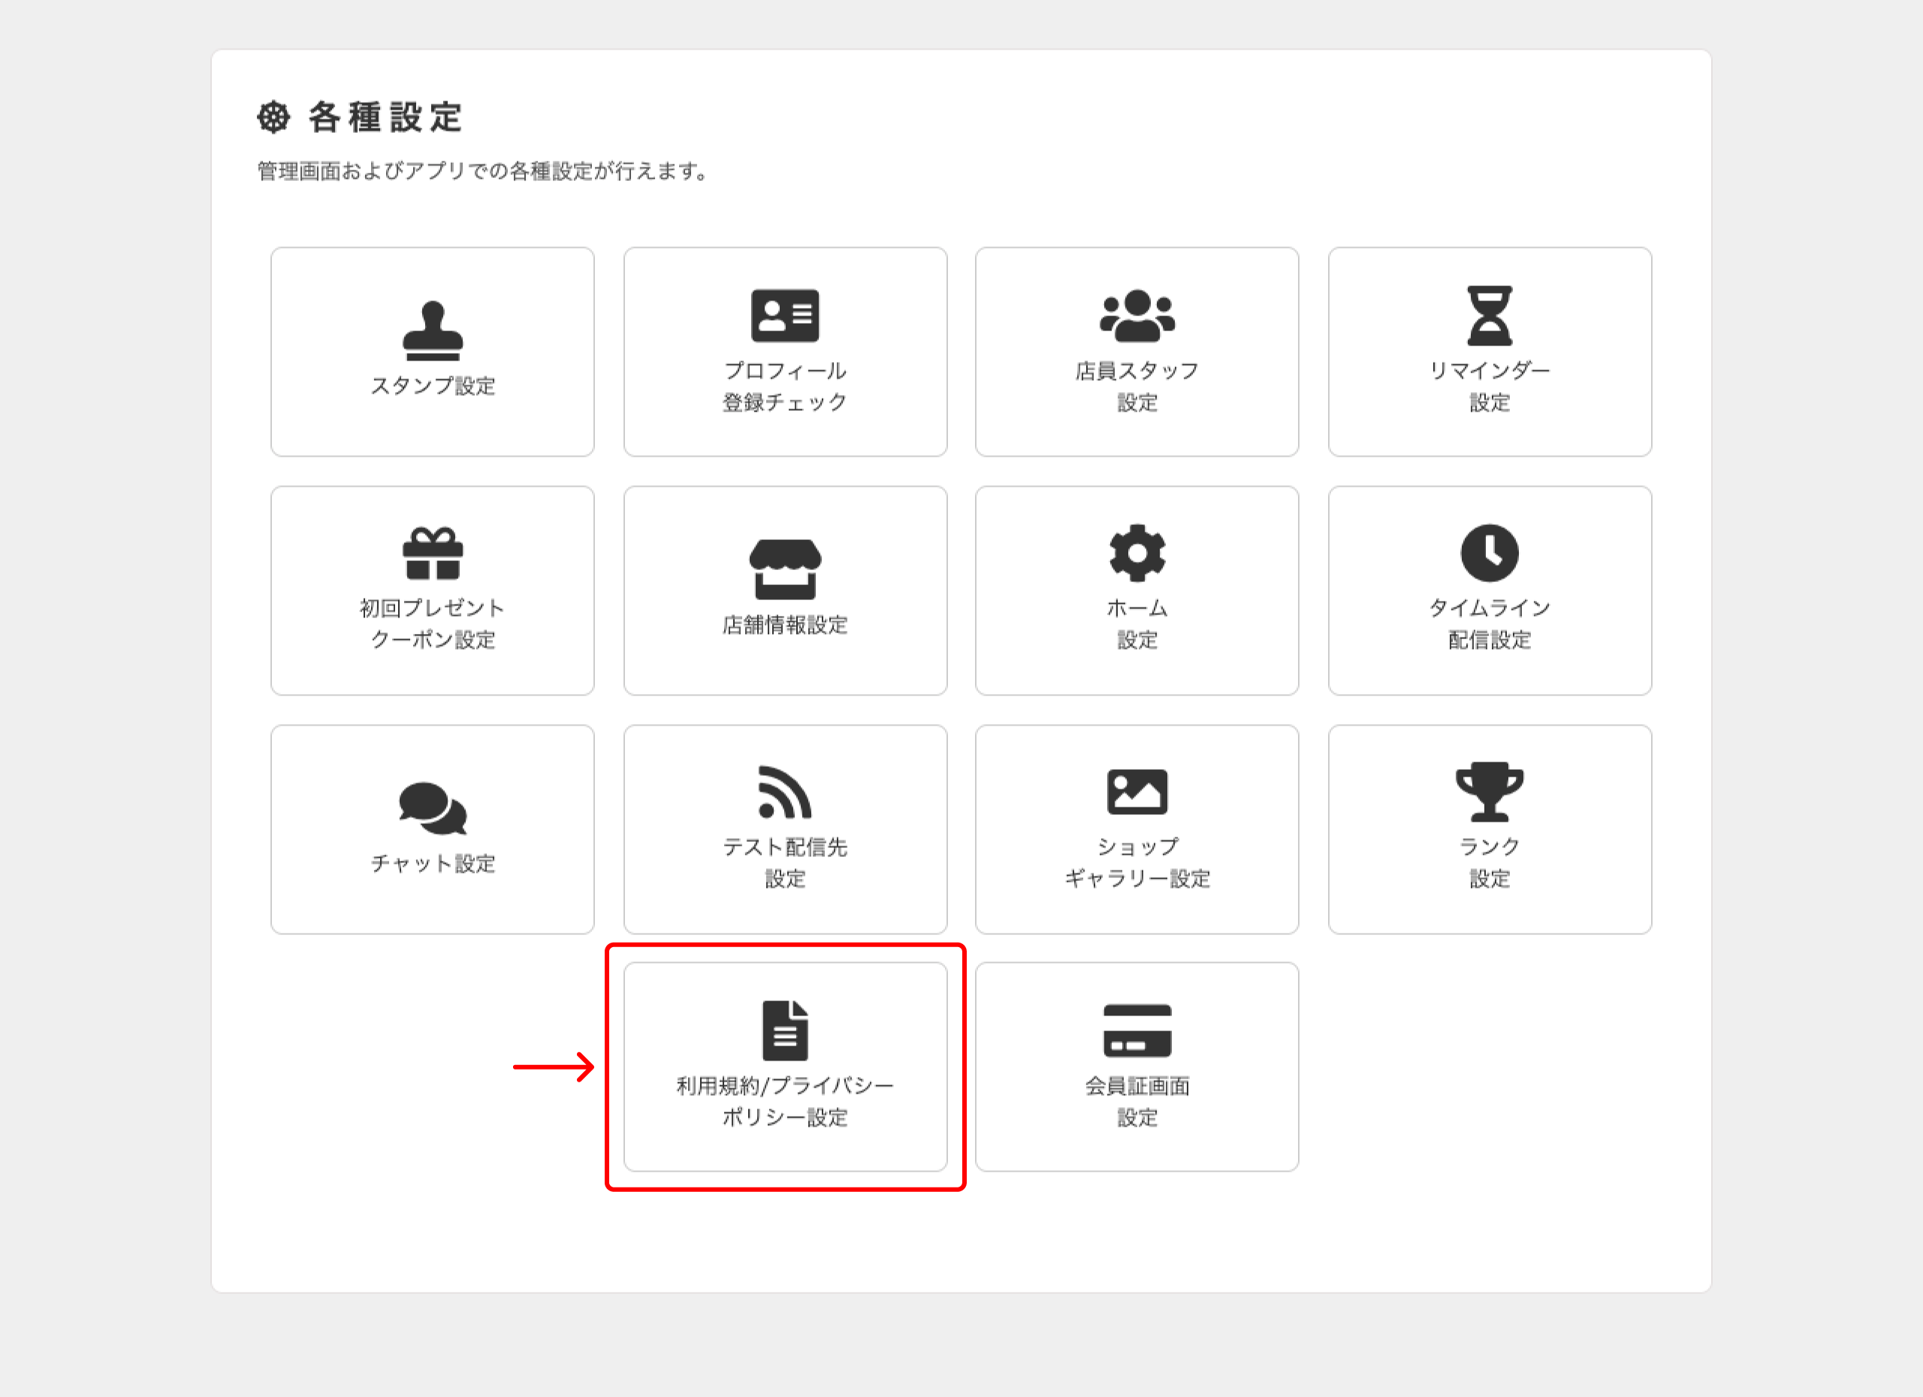The height and width of the screenshot is (1397, 1923).
Task: Open the chat bubbles icon for チャット設定
Action: point(433,808)
